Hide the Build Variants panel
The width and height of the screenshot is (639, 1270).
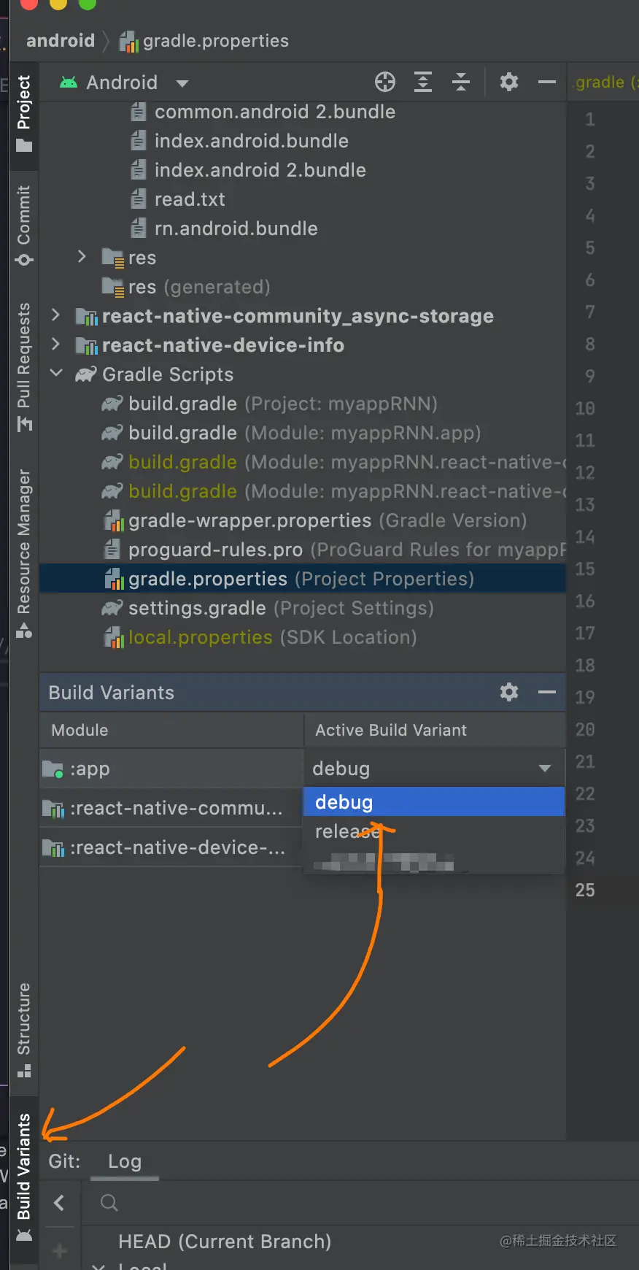tap(547, 692)
